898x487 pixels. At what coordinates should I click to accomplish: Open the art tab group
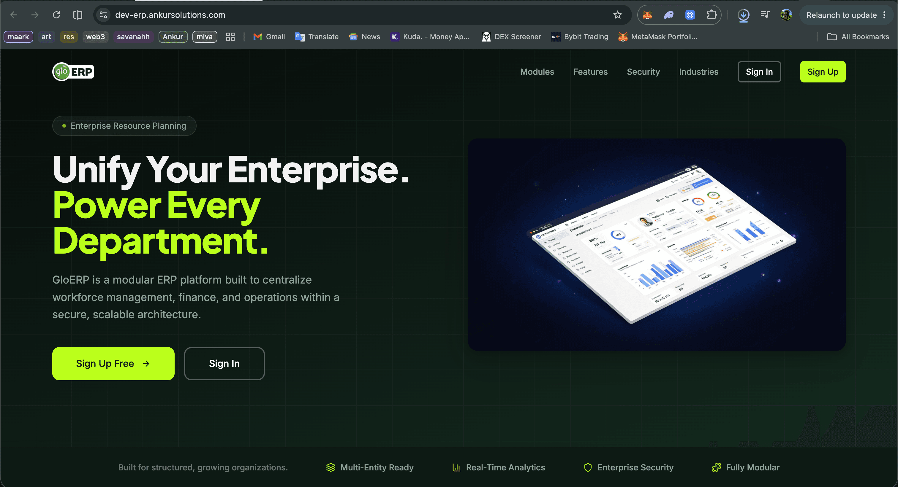tap(46, 36)
